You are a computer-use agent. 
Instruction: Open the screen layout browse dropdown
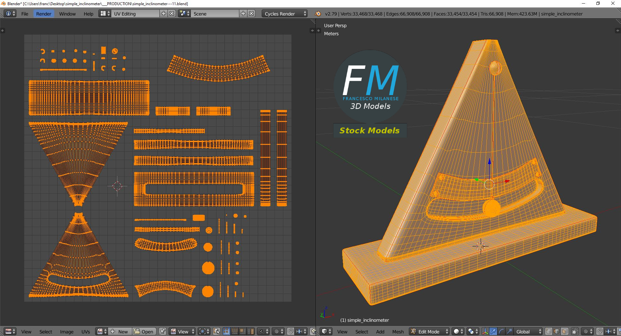pyautogui.click(x=104, y=14)
